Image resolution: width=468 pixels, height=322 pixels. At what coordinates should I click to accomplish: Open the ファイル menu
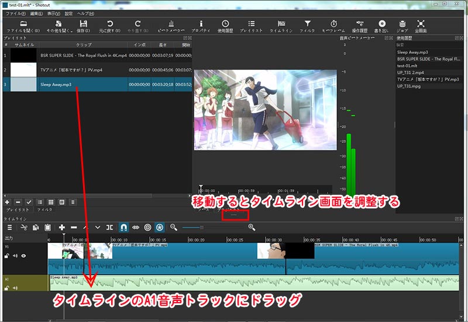click(16, 13)
